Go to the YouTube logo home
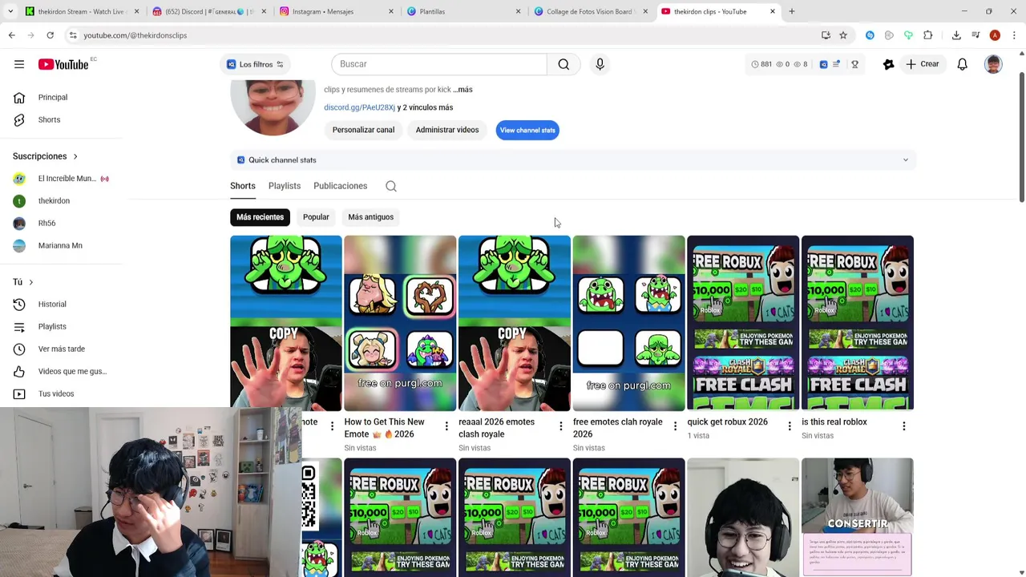The width and height of the screenshot is (1026, 577). (x=63, y=64)
